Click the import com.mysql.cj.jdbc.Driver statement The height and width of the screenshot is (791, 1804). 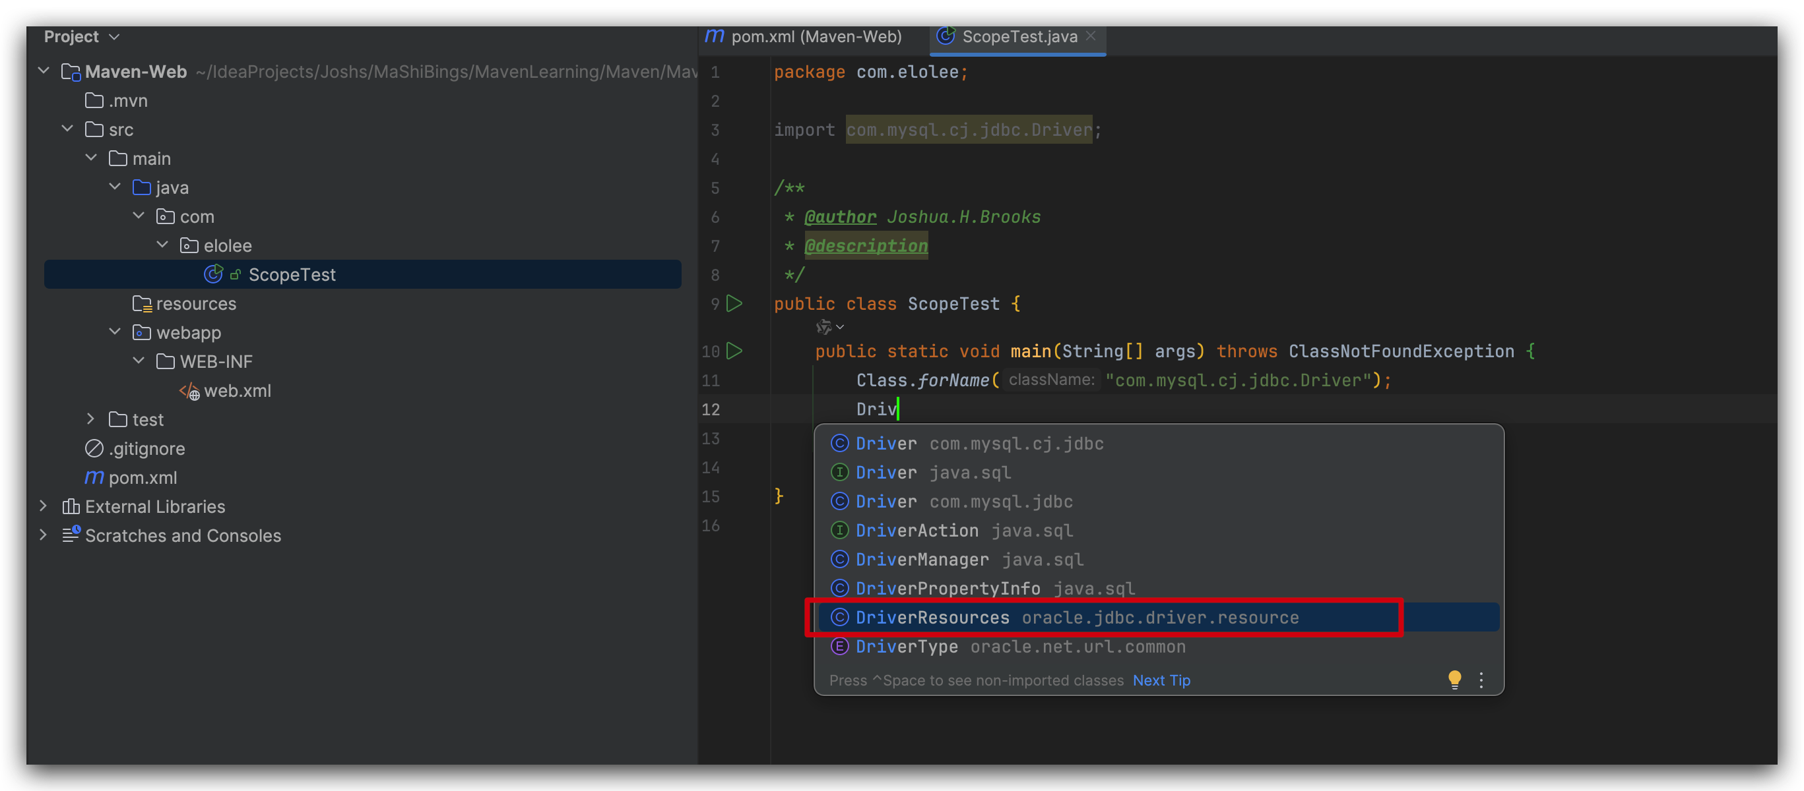tap(937, 129)
